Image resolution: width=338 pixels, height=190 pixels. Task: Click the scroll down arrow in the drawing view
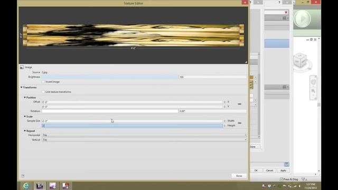[x=319, y=171]
